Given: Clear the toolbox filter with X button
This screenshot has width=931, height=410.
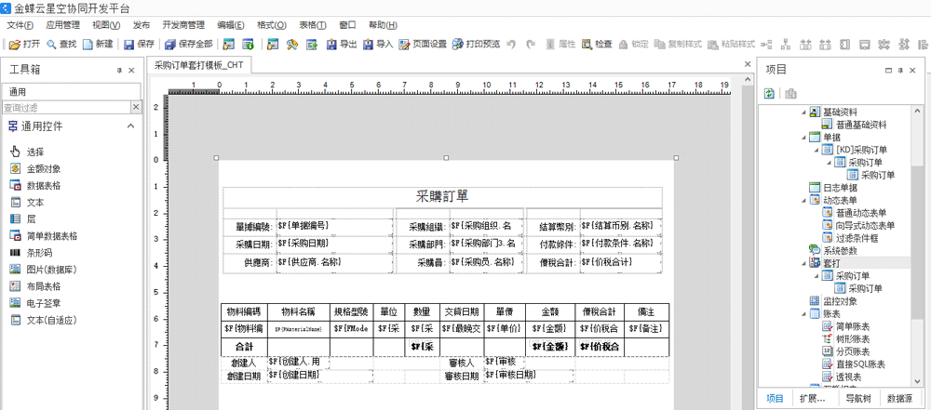Looking at the screenshot, I should 136,107.
